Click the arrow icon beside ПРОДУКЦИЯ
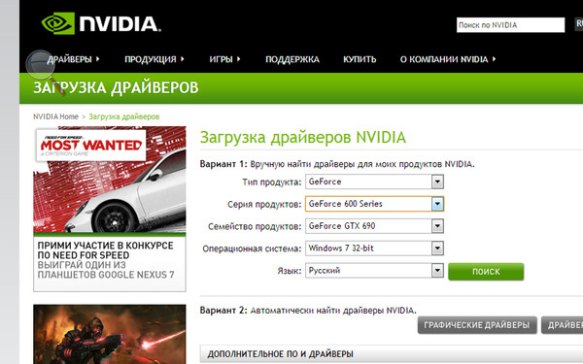The image size is (583, 364). pyautogui.click(x=183, y=58)
